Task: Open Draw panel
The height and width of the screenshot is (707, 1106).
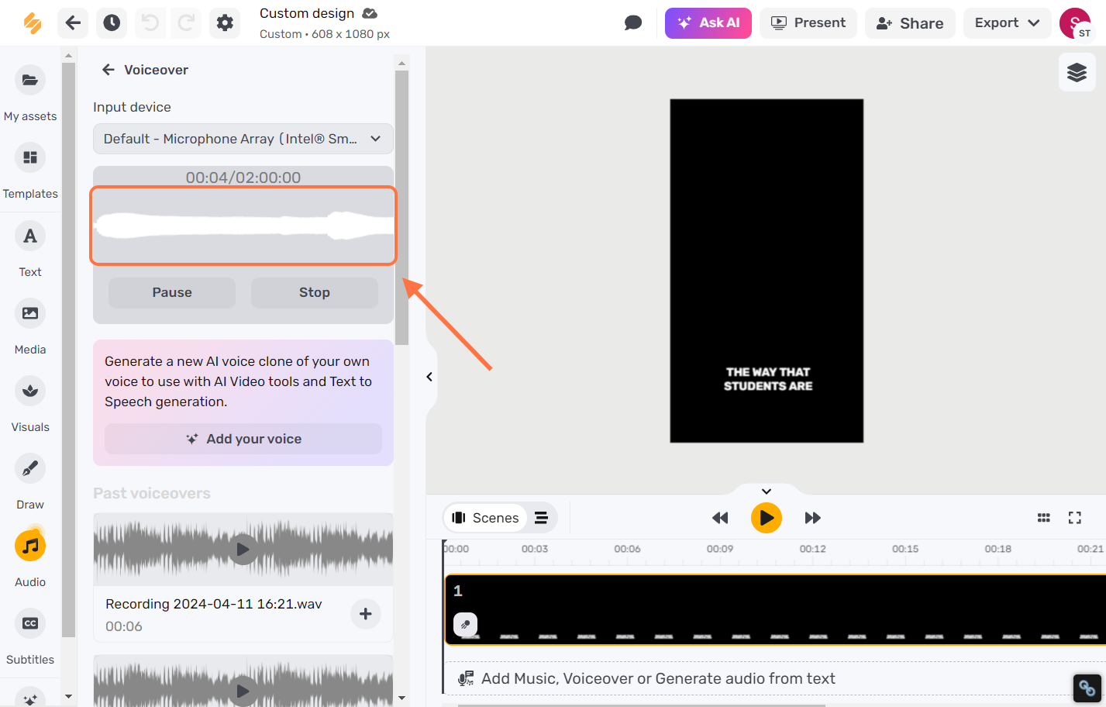Action: point(30,481)
